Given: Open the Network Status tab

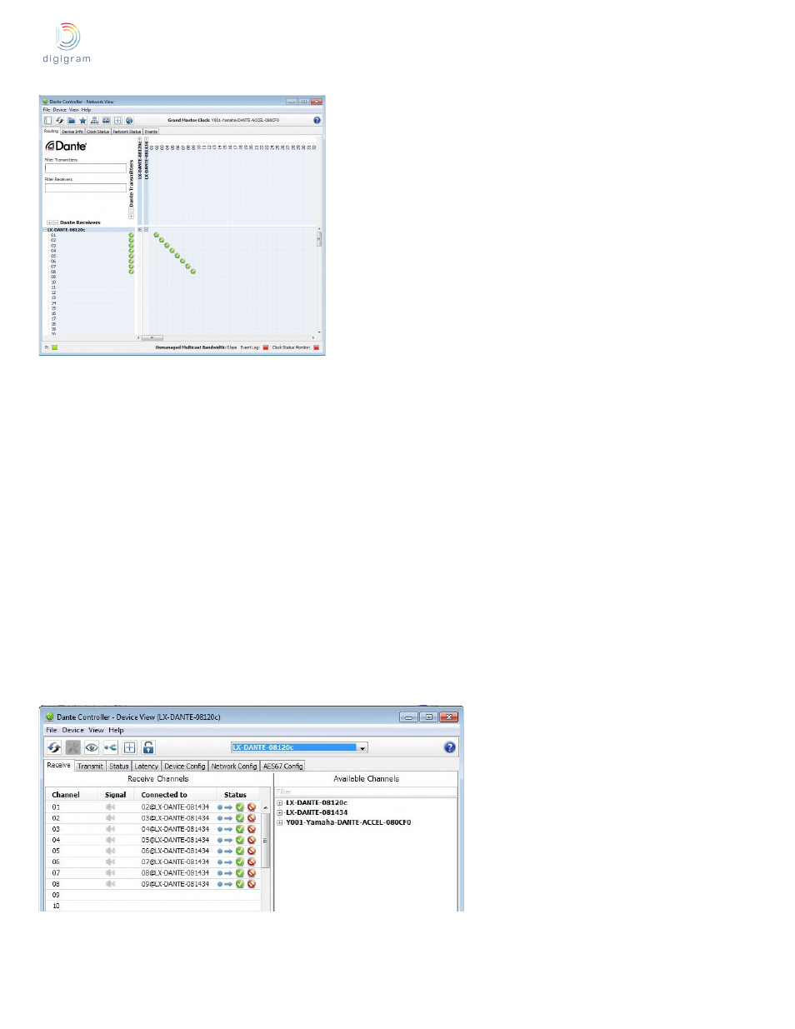Looking at the screenshot, I should [x=127, y=132].
